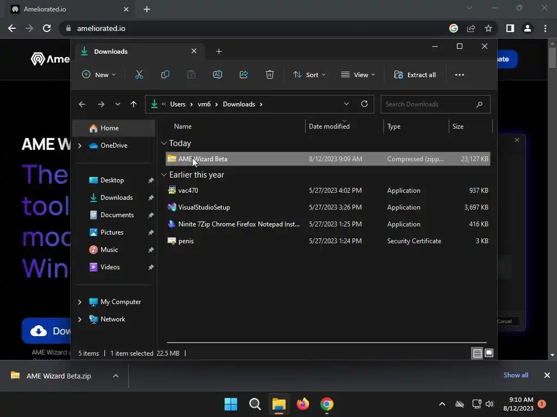
Task: Open Videos in the sidebar
Action: [110, 267]
